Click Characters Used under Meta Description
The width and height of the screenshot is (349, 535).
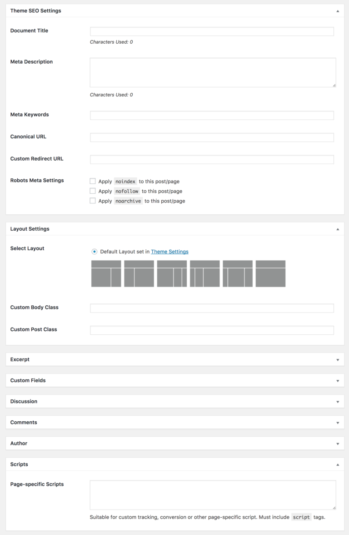[x=111, y=95]
